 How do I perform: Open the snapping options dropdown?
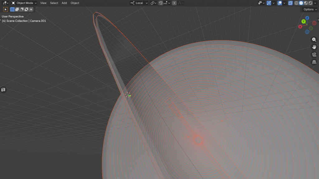(167, 3)
